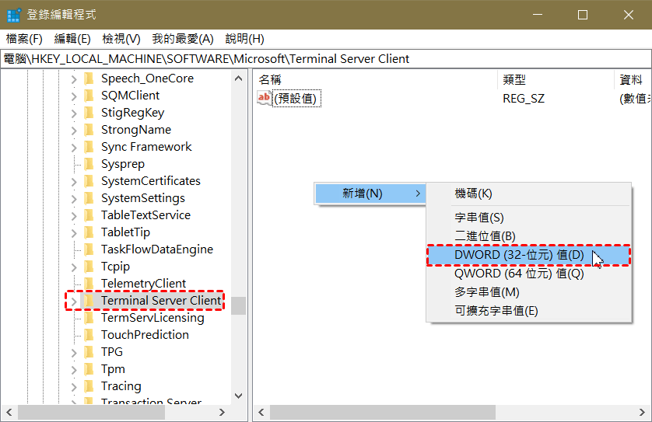Choose 可擴充字串值(E) in the submenu
Viewport: 652px width, 422px height.
pyautogui.click(x=528, y=311)
